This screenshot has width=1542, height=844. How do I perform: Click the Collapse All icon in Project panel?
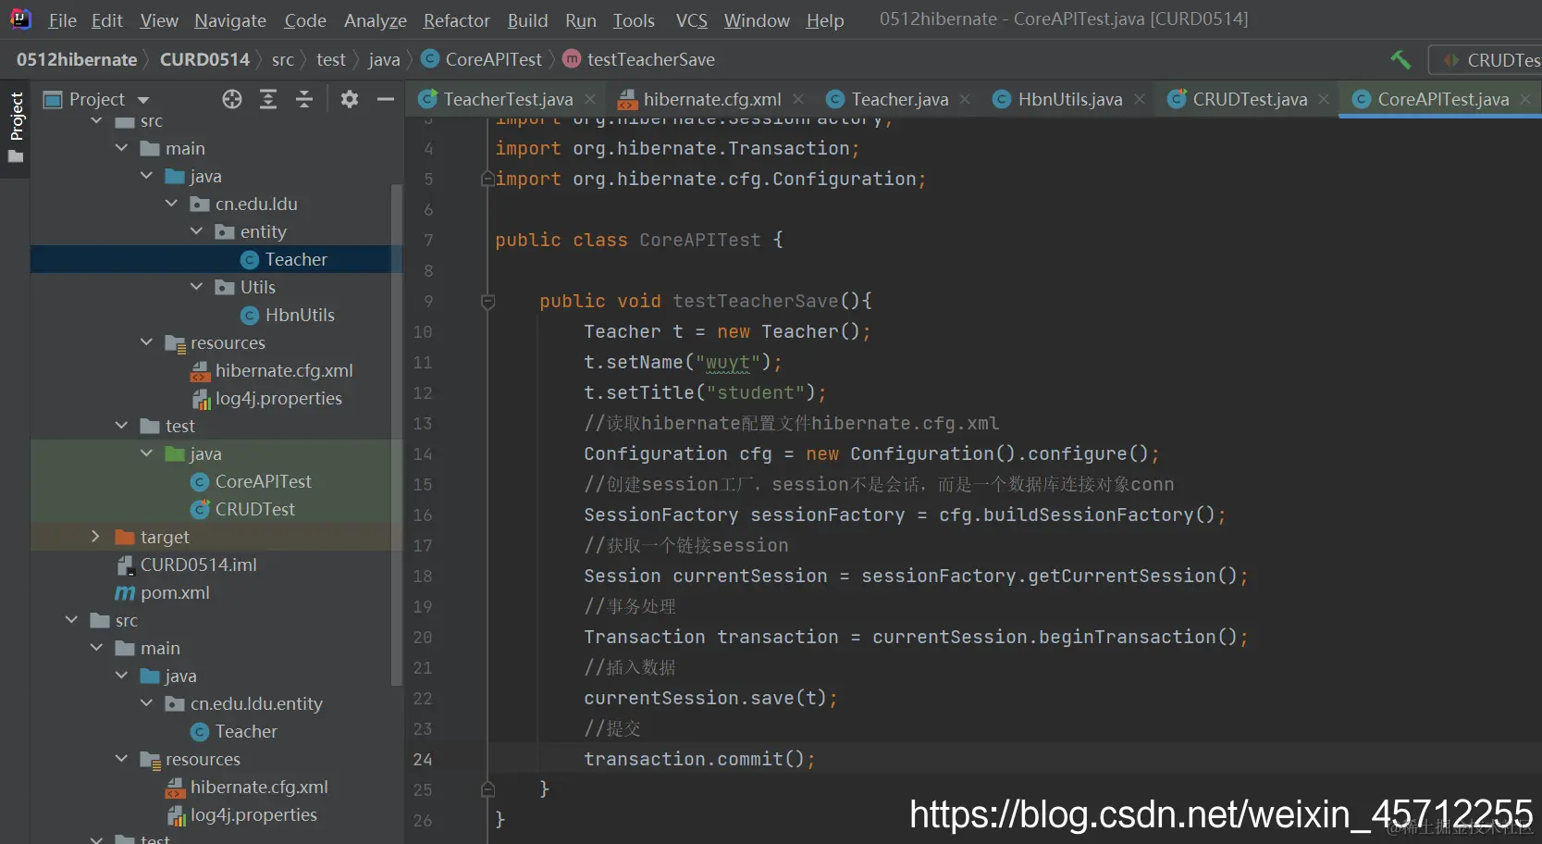[x=304, y=99]
